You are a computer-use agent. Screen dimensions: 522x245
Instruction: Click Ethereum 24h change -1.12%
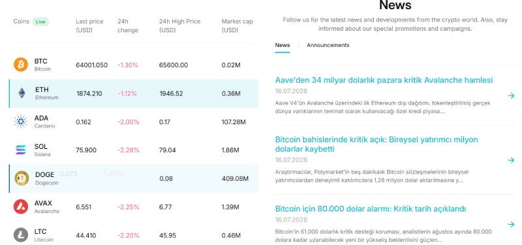coord(127,93)
